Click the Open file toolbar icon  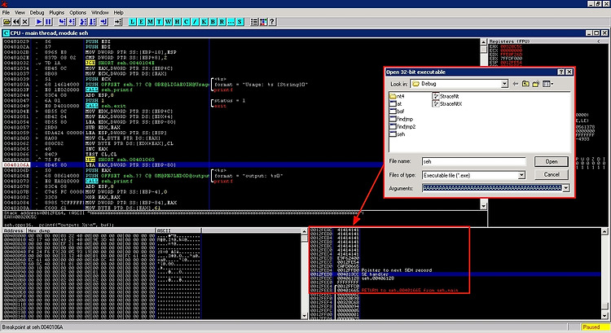tap(7, 22)
